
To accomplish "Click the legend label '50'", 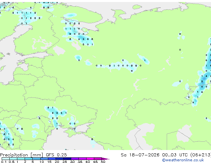I will coord(103,162).
